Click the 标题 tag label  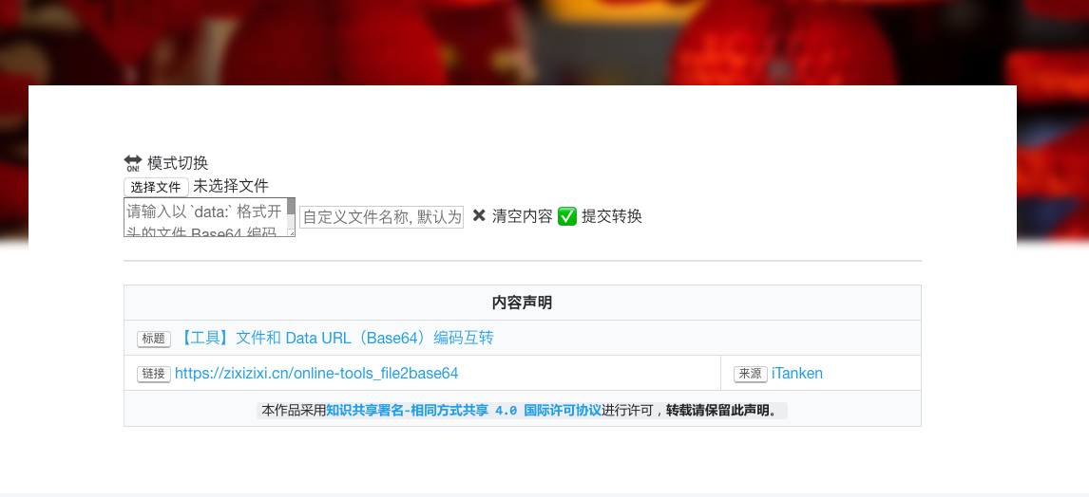(x=154, y=339)
